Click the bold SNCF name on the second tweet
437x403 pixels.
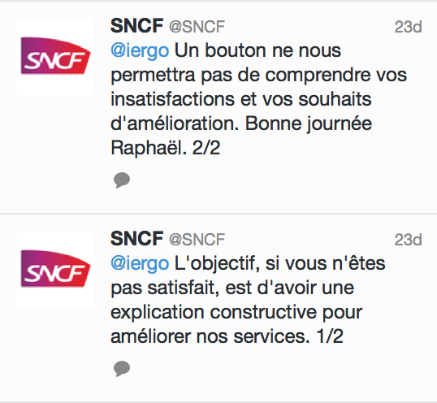(136, 239)
